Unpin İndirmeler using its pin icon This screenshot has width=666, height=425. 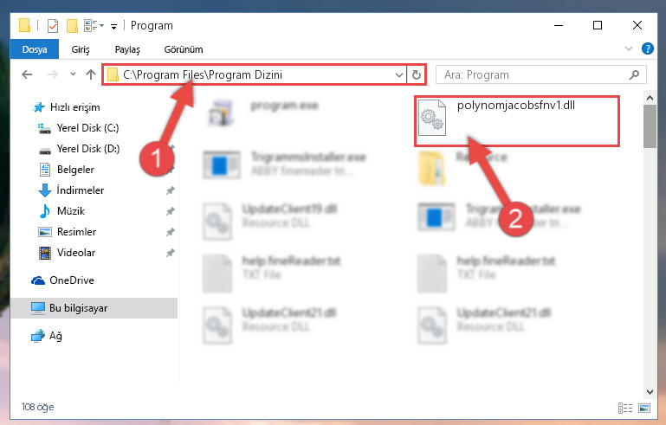click(x=170, y=190)
